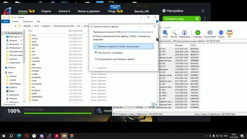Image resolution: width=247 pixels, height=139 pixels.
Task: Click the Local breadcrumb in address bar
Action: [37, 26]
